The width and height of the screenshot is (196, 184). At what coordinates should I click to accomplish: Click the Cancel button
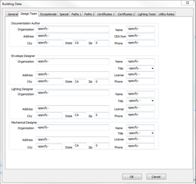point(156,177)
